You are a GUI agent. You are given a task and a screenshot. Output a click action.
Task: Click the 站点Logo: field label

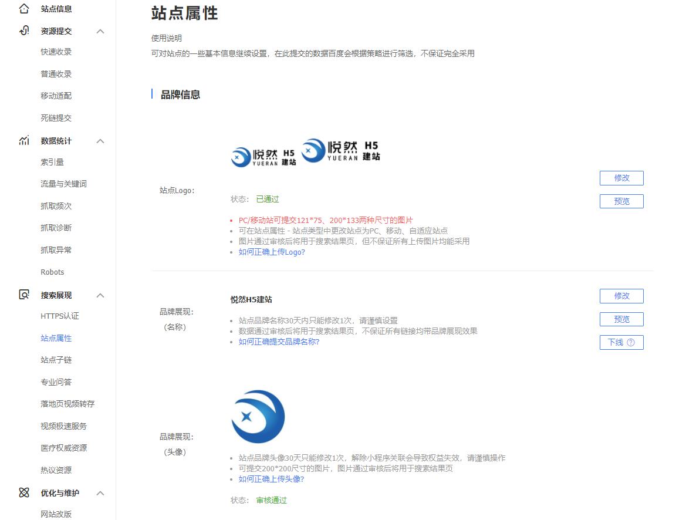click(177, 190)
